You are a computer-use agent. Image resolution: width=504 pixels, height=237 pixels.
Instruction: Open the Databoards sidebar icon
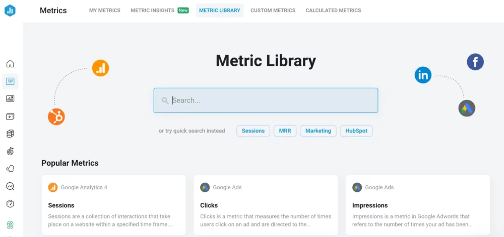pyautogui.click(x=10, y=98)
